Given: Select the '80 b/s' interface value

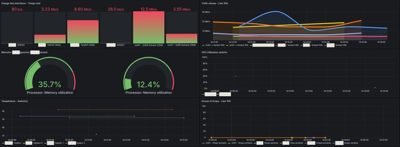Looking at the screenshot, I should coord(17,9).
